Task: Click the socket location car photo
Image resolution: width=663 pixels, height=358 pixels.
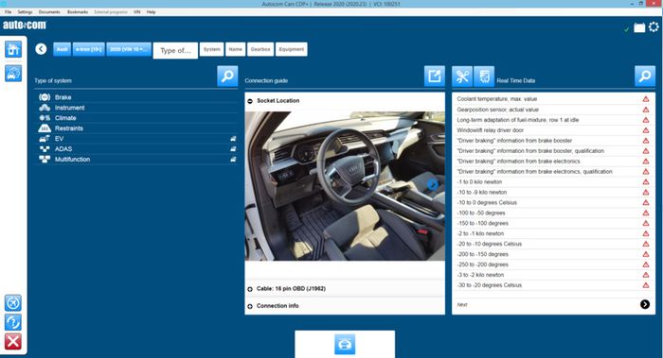Action: click(x=345, y=186)
